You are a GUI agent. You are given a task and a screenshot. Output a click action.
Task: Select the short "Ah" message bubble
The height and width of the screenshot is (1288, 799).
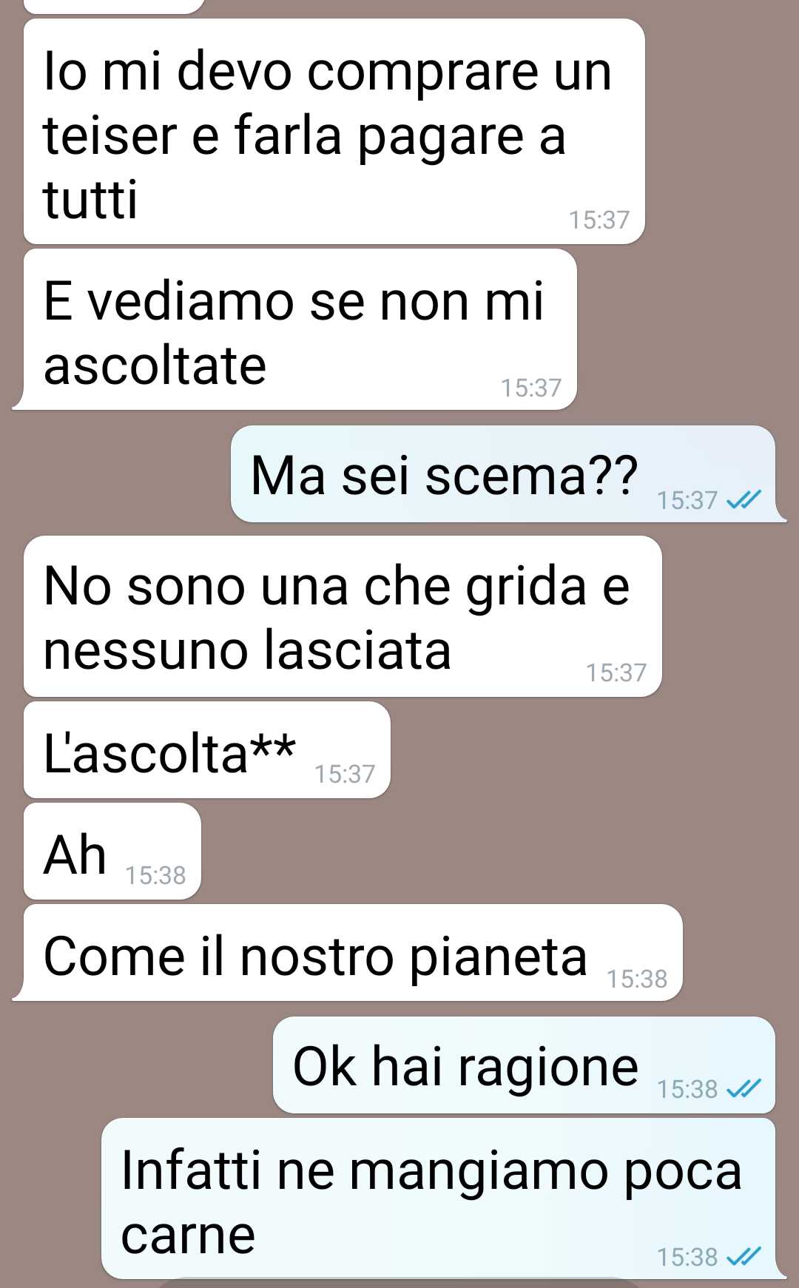[112, 851]
